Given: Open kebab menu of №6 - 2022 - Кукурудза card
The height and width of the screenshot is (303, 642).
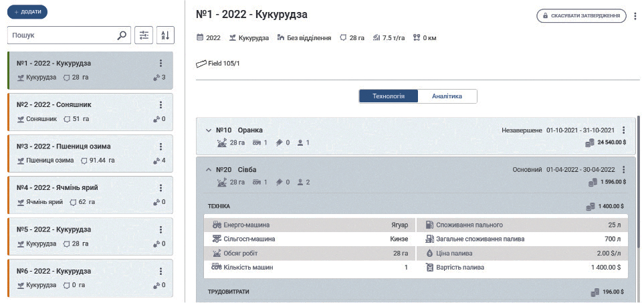Looking at the screenshot, I should (x=160, y=271).
